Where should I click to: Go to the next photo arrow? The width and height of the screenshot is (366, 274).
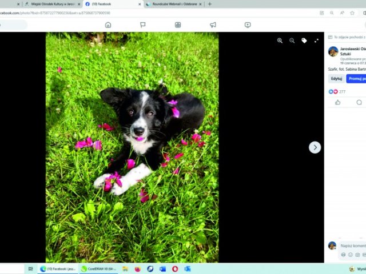(315, 147)
